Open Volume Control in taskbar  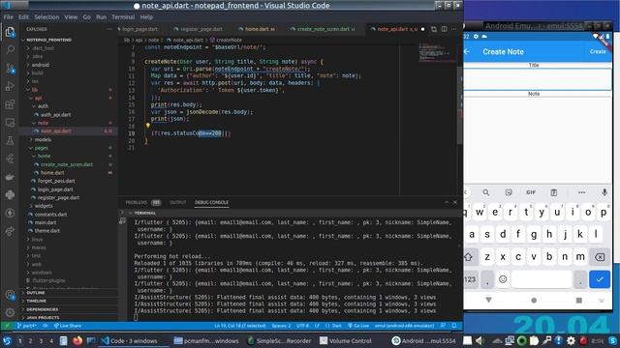pyautogui.click(x=345, y=340)
